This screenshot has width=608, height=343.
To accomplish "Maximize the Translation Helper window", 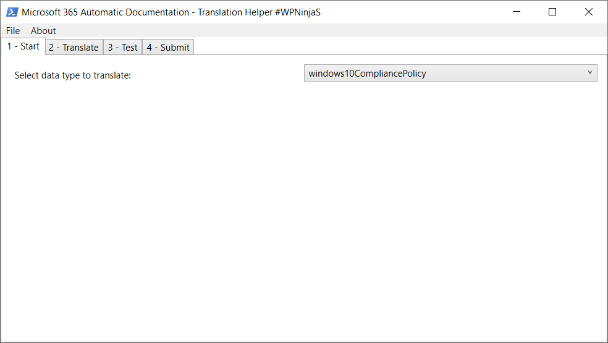I will tap(552, 12).
